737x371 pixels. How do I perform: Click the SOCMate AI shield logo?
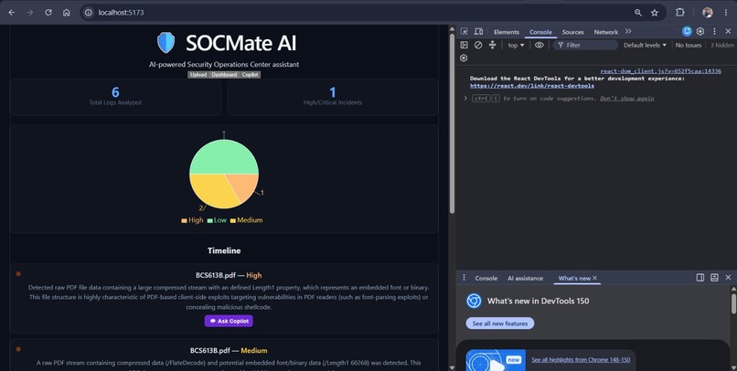tap(166, 43)
